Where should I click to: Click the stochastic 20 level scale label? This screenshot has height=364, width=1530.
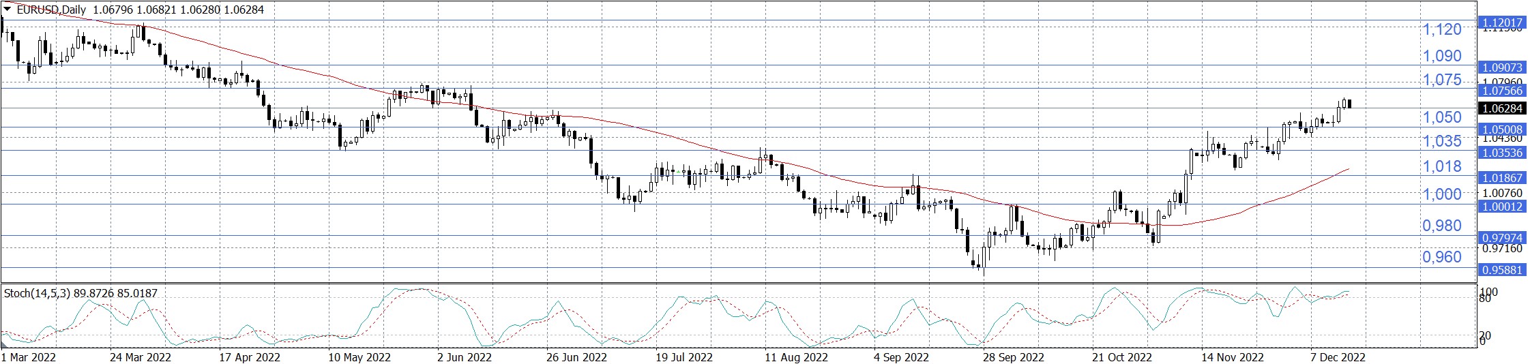[1485, 335]
